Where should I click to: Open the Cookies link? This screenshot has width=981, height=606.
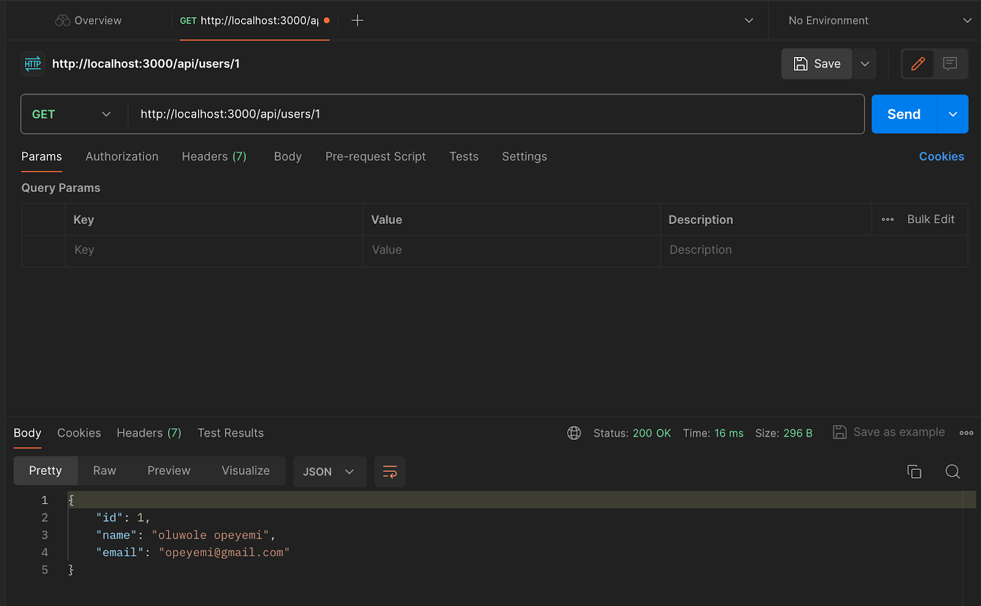[x=941, y=156]
